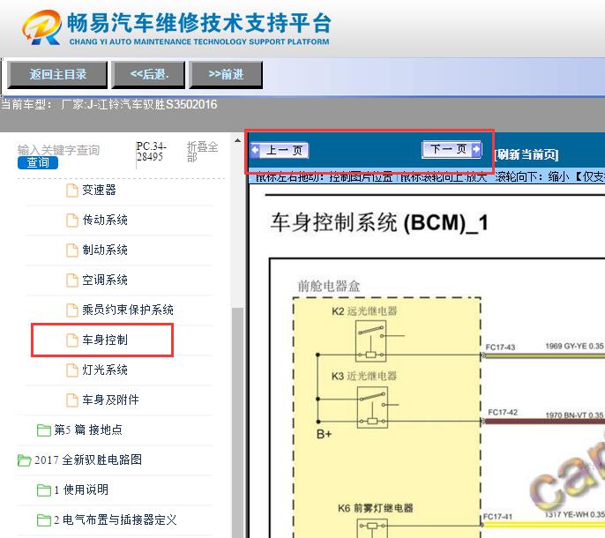
Task: Click folder icon of 第5篇 接地点
Action: tap(43, 430)
